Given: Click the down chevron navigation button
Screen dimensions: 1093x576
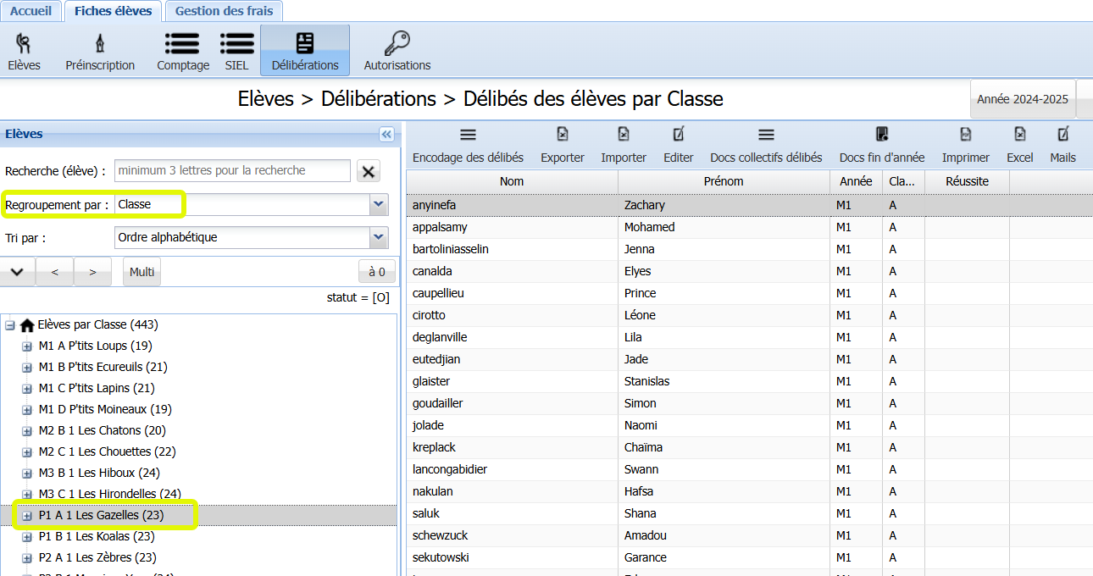Looking at the screenshot, I should tap(18, 272).
